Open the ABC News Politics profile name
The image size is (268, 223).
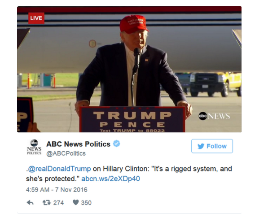pyautogui.click(x=78, y=144)
